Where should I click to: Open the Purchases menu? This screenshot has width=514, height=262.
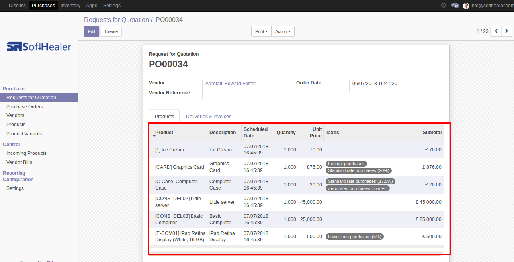click(x=43, y=6)
